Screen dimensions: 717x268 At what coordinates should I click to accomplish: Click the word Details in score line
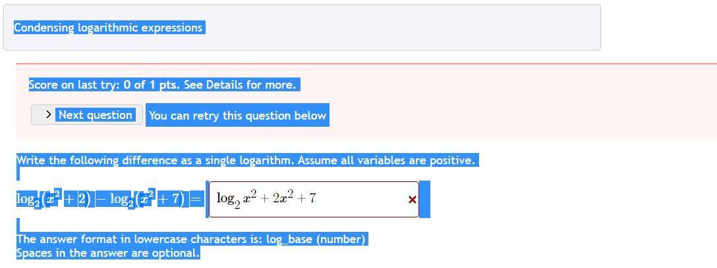[x=225, y=85]
